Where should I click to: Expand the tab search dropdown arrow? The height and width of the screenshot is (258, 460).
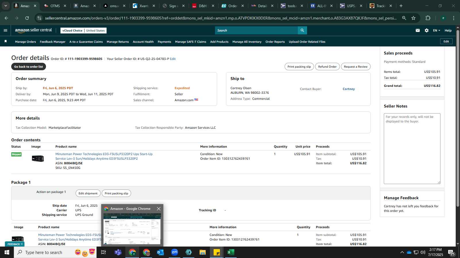click(x=5, y=6)
